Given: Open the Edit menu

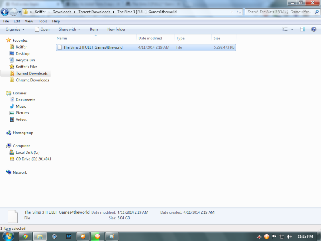Looking at the screenshot, I should pos(17,21).
